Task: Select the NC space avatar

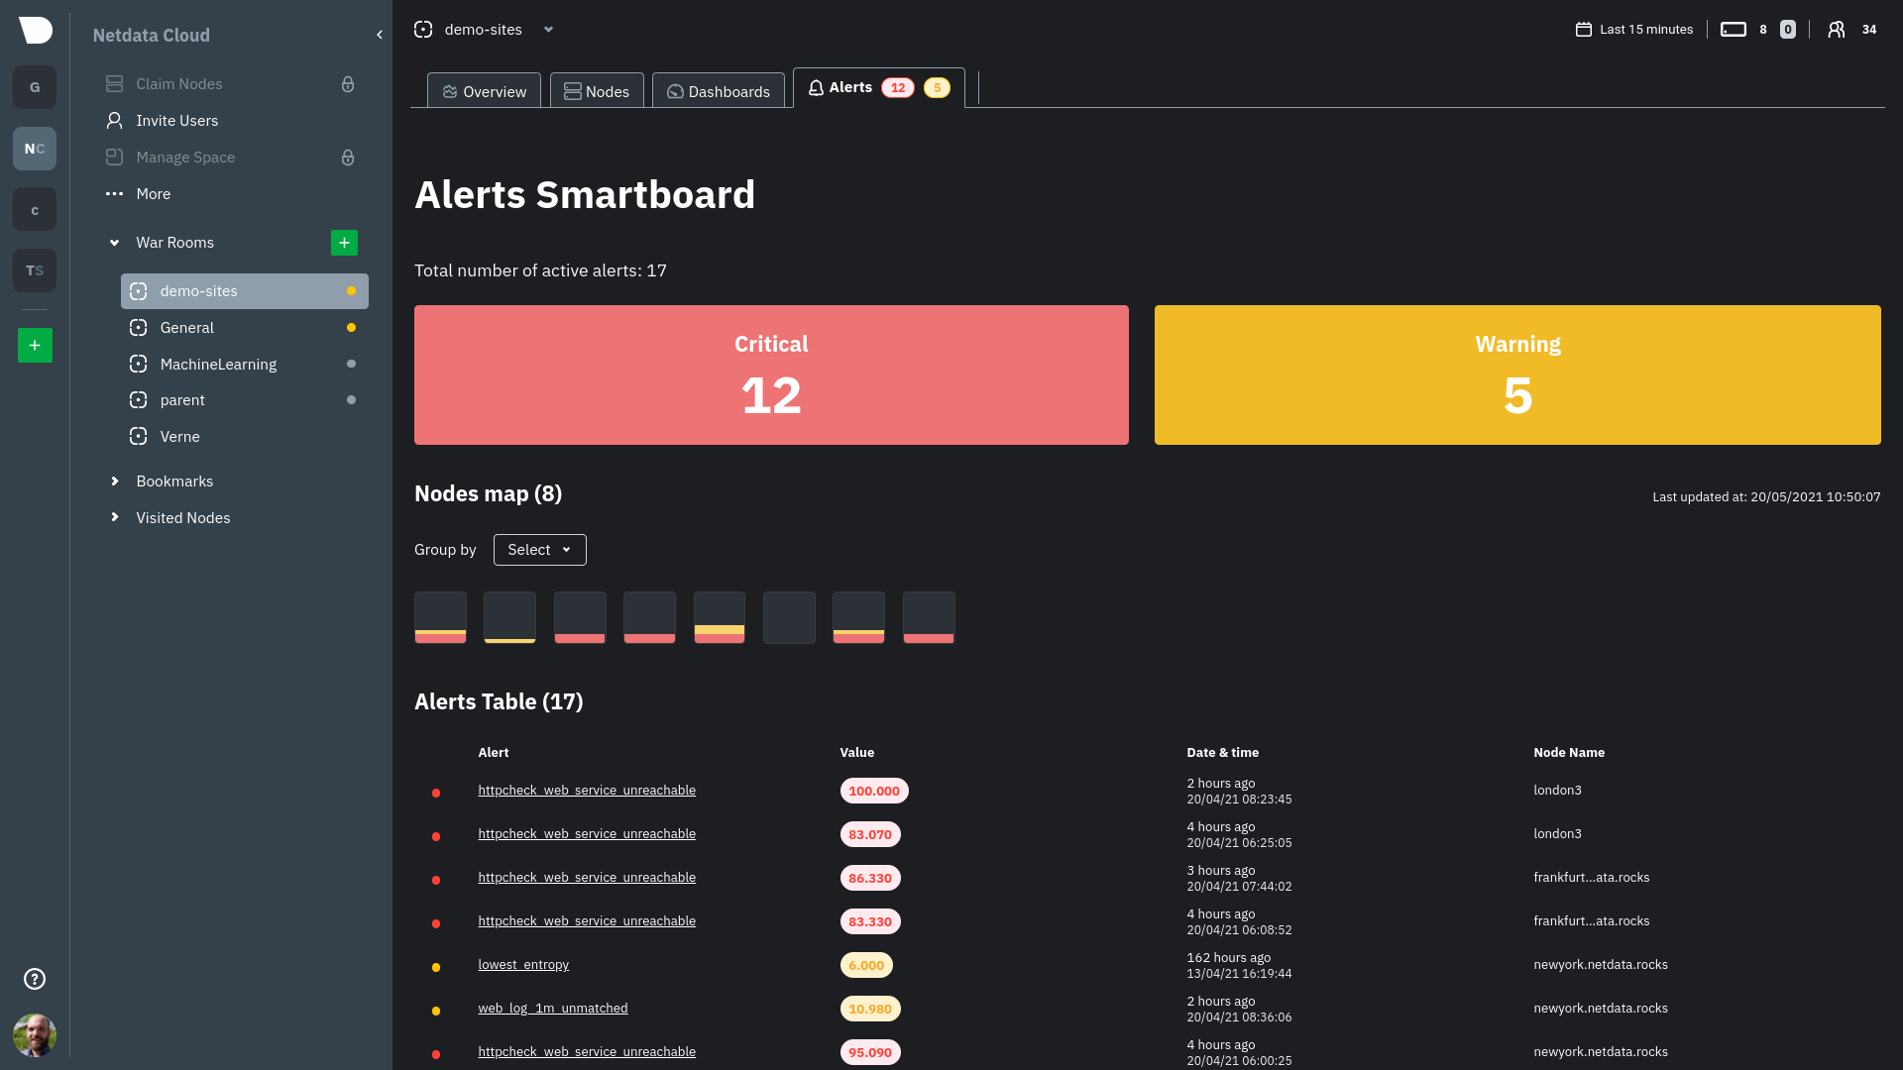Action: tap(35, 149)
